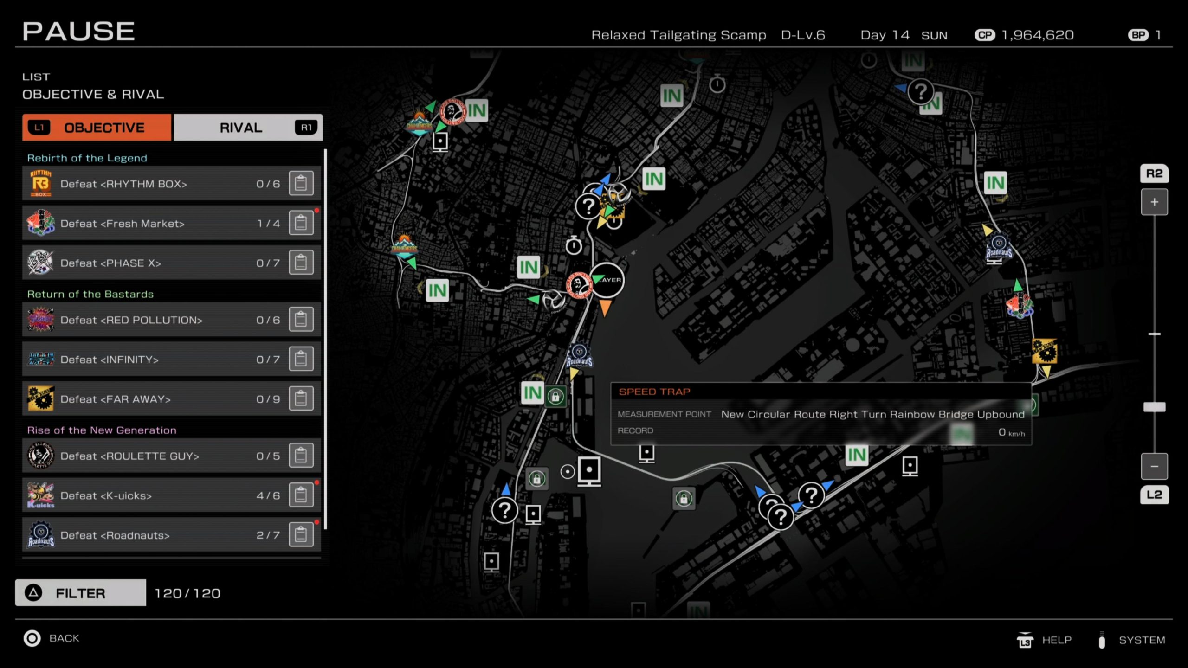Click the stopwatch icon at map top
This screenshot has height=668, width=1188.
717,84
